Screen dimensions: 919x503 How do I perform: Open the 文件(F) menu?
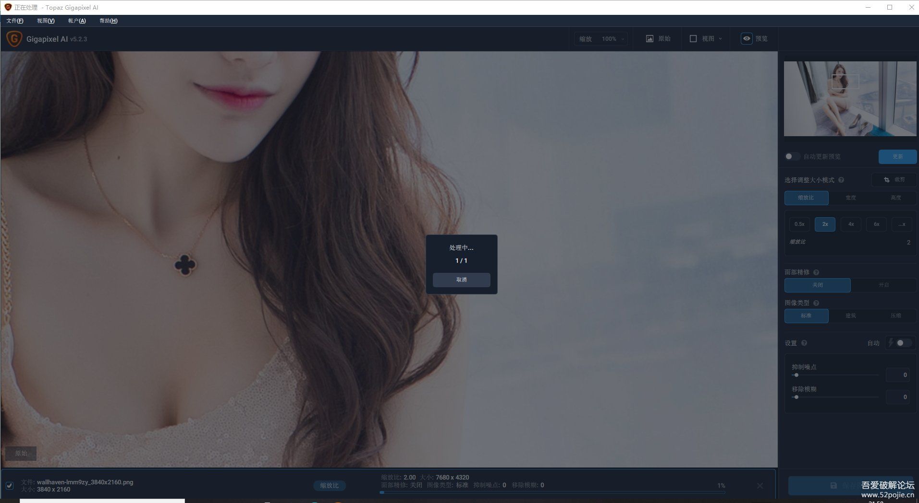pos(14,21)
